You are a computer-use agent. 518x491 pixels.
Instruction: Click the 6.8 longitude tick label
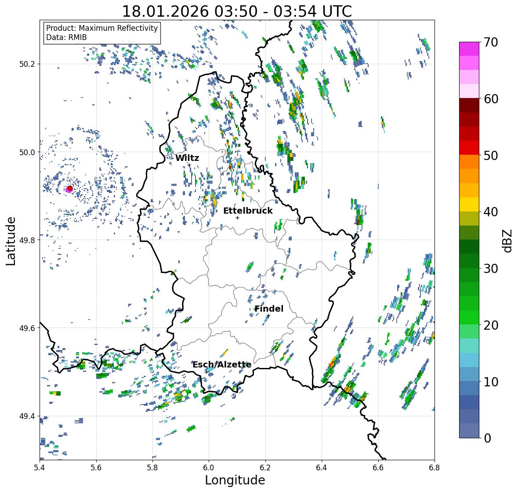point(435,468)
